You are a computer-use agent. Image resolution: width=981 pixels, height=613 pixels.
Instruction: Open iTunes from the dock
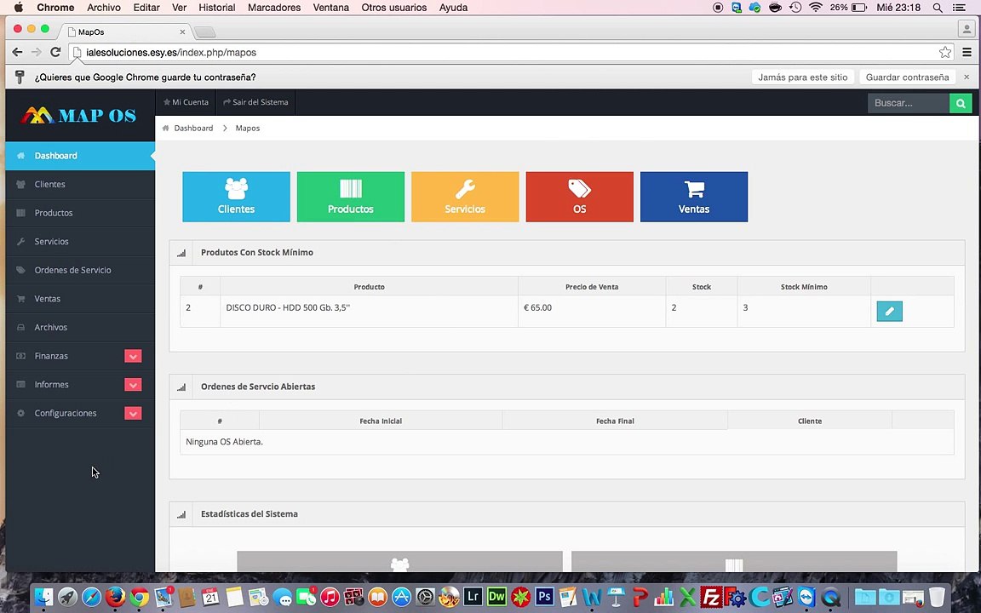click(x=330, y=597)
